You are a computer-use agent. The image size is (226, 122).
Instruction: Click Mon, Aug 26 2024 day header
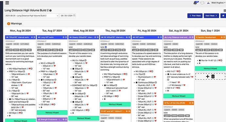[20, 30]
